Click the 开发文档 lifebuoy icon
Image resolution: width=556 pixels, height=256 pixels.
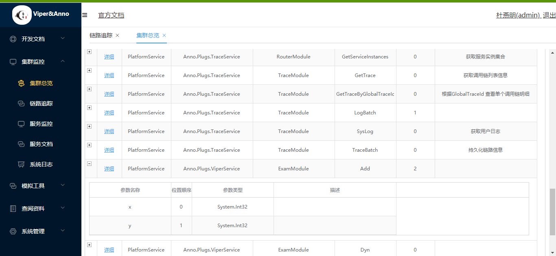[13, 39]
